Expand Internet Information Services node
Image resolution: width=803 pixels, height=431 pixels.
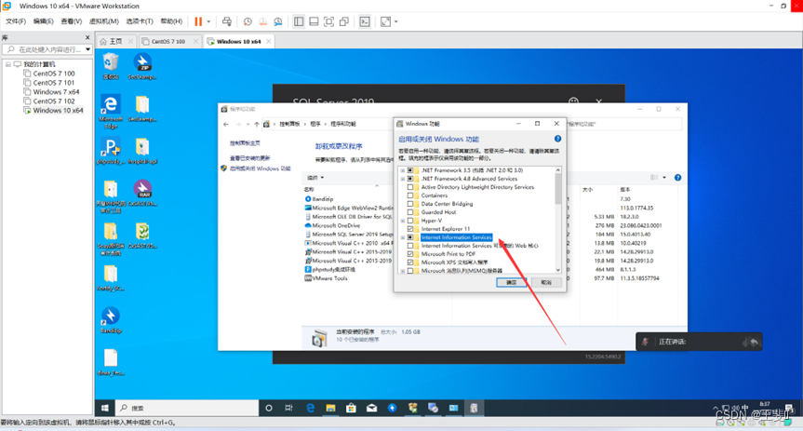[x=403, y=237]
